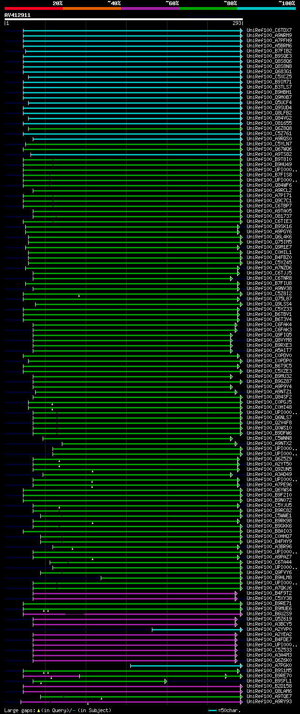This screenshot has height=714, width=300.
Task: Click the Large gaps legend text
Action: coord(58,711)
